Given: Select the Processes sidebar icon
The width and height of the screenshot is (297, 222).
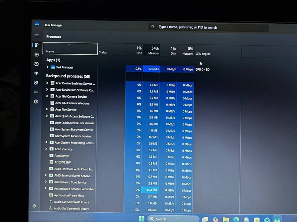Looking at the screenshot, I should click(x=36, y=45).
